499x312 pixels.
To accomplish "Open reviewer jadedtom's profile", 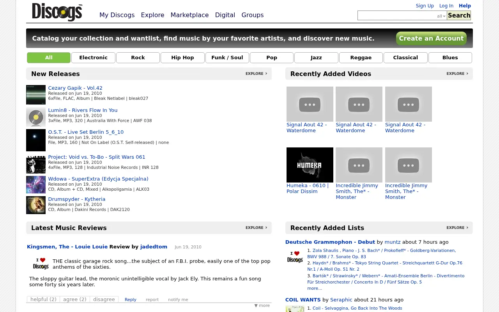I will (x=154, y=247).
